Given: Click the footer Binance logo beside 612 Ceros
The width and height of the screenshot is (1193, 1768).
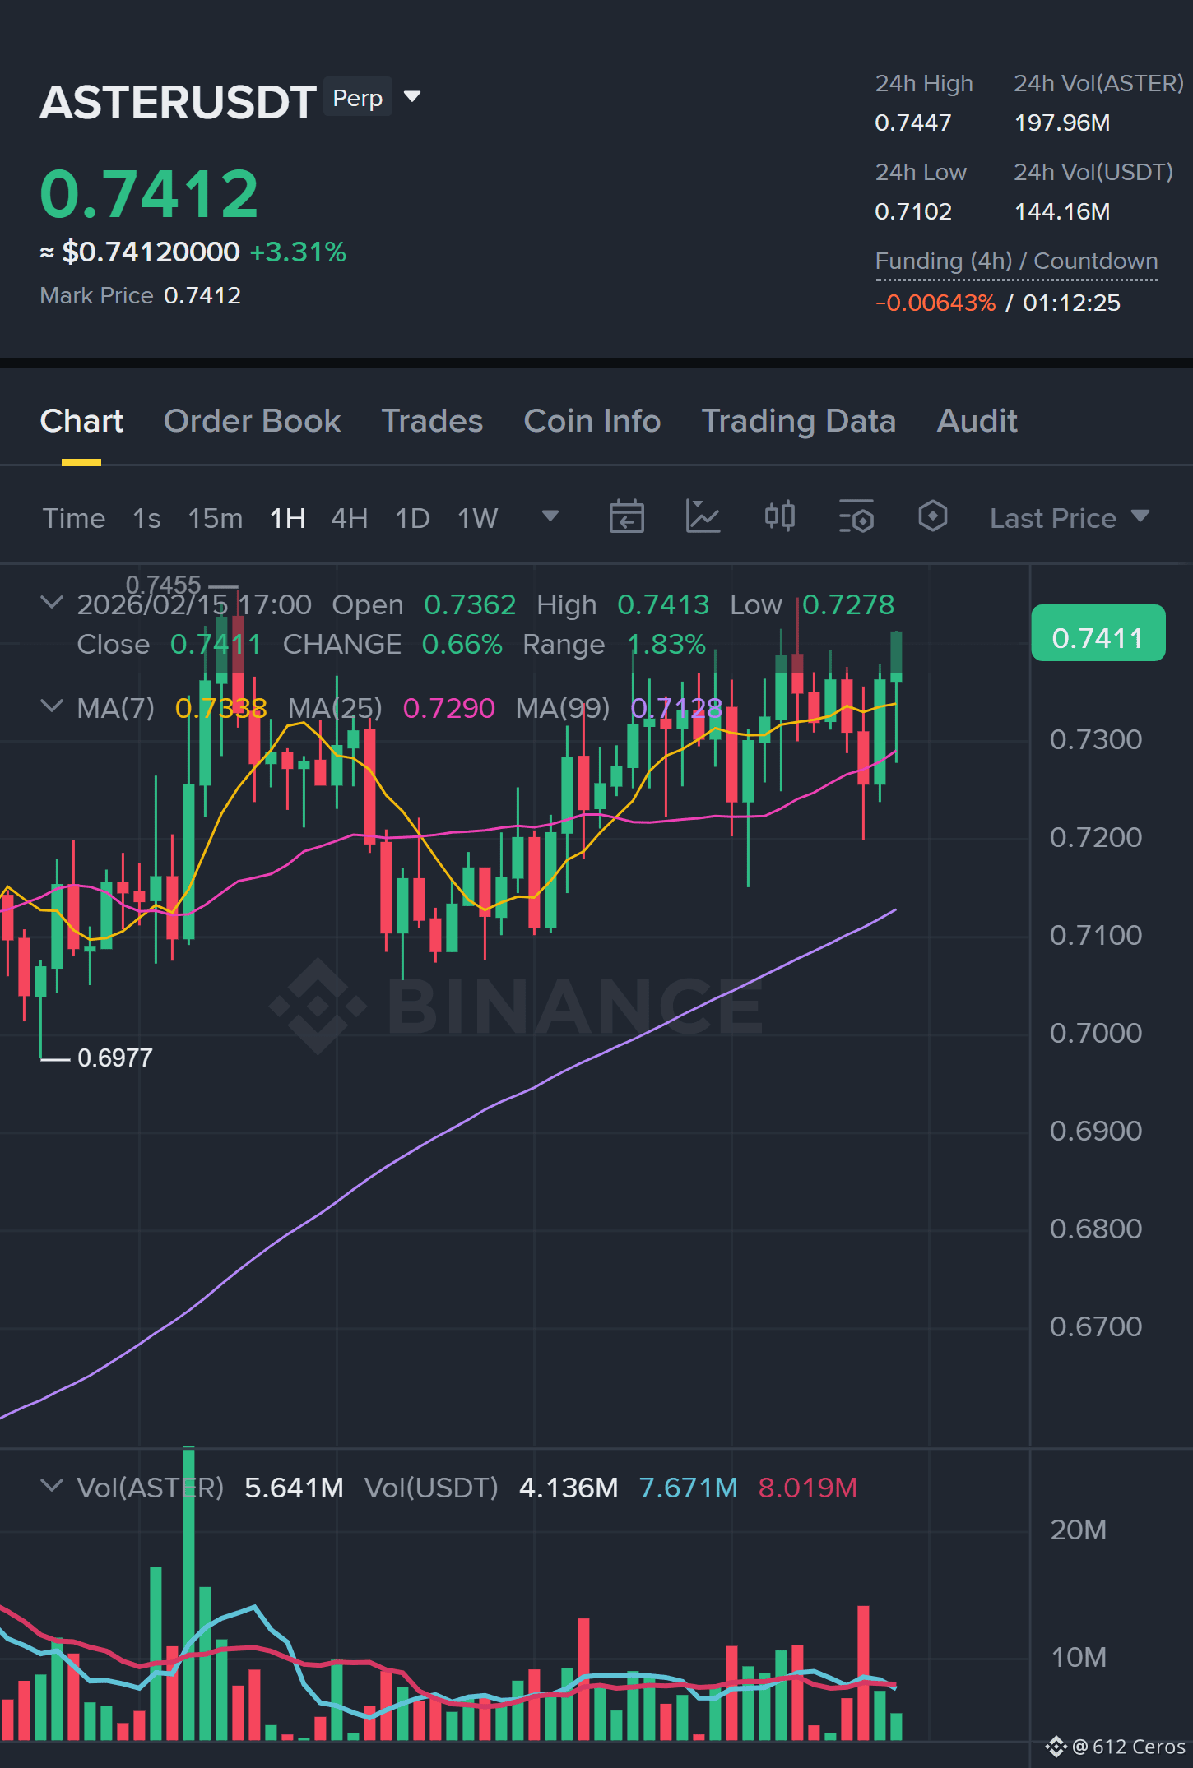Looking at the screenshot, I should click(1056, 1747).
